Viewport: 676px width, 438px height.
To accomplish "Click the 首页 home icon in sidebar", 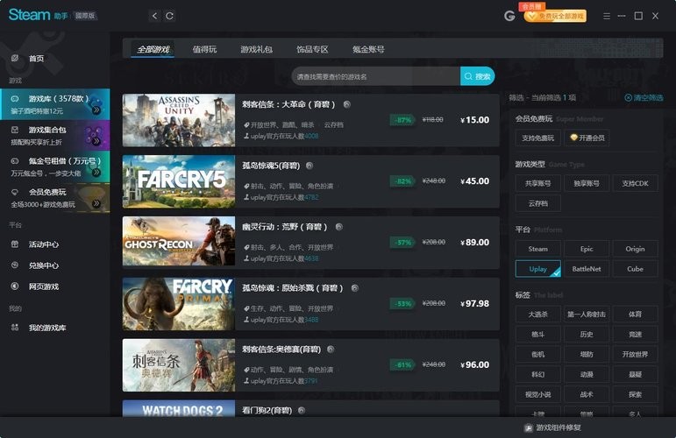I will 15,58.
